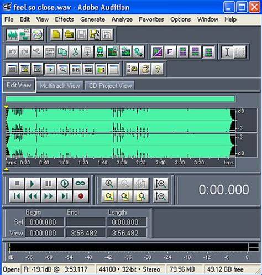Click the Sel Begin time field

pyautogui.click(x=45, y=222)
